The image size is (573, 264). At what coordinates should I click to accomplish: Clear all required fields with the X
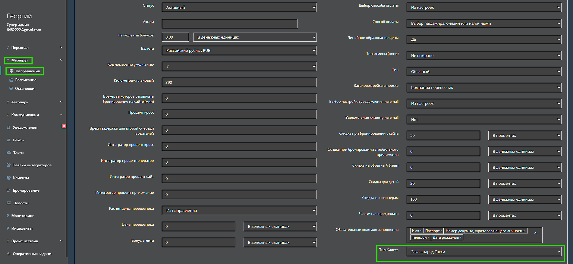point(535,233)
